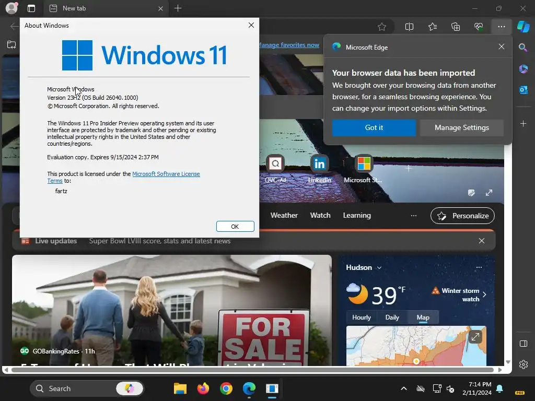Screen dimensions: 535x401
Task: Open Collections in Edge toolbar
Action: (456, 27)
